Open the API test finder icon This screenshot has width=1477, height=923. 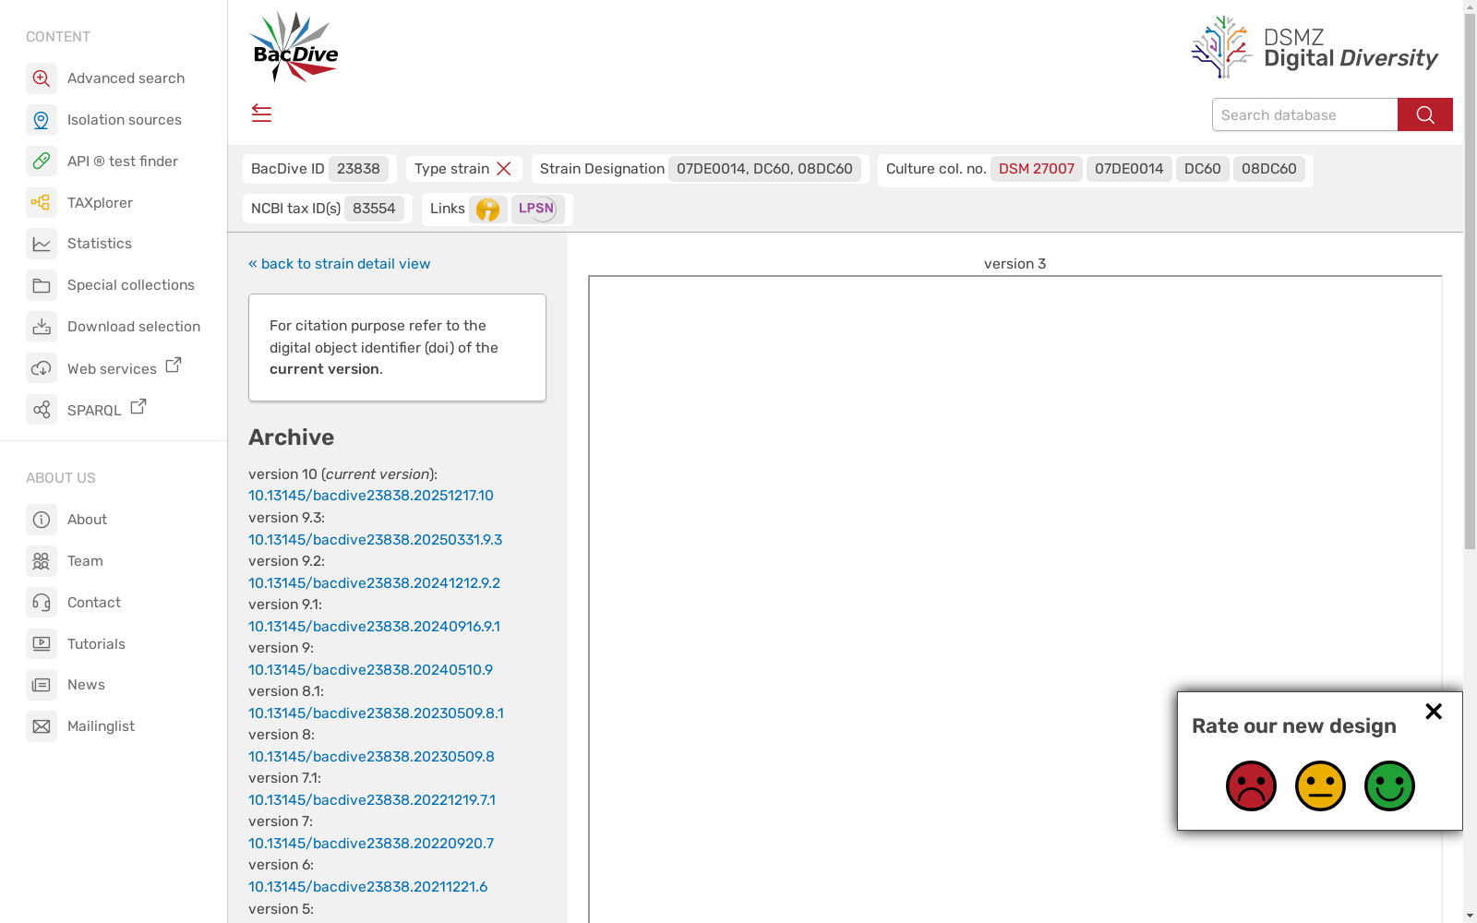(42, 162)
